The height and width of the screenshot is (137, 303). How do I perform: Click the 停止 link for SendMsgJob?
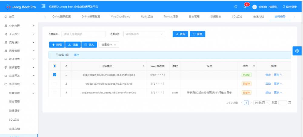click(x=268, y=75)
